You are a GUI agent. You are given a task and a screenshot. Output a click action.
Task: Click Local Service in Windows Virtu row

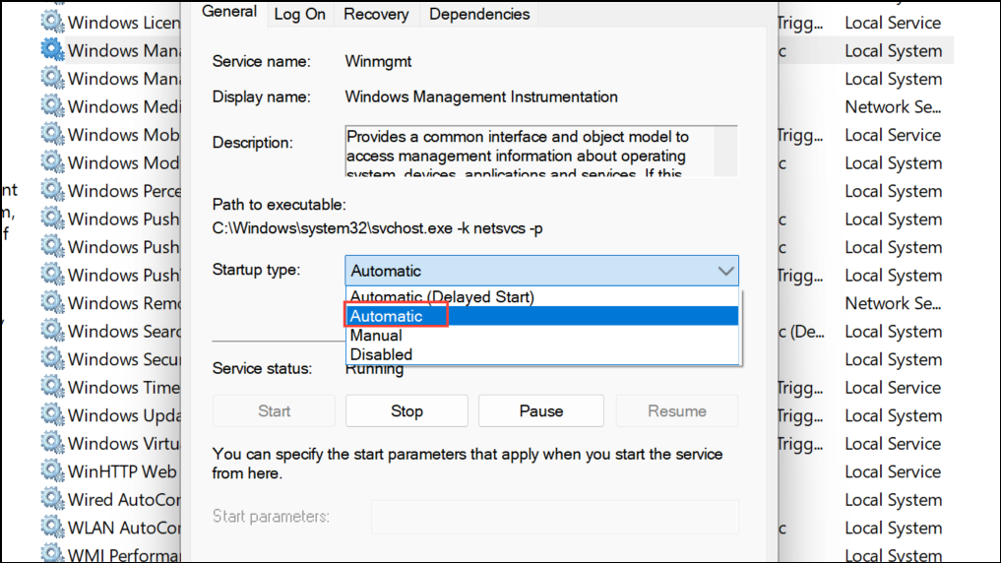click(893, 444)
